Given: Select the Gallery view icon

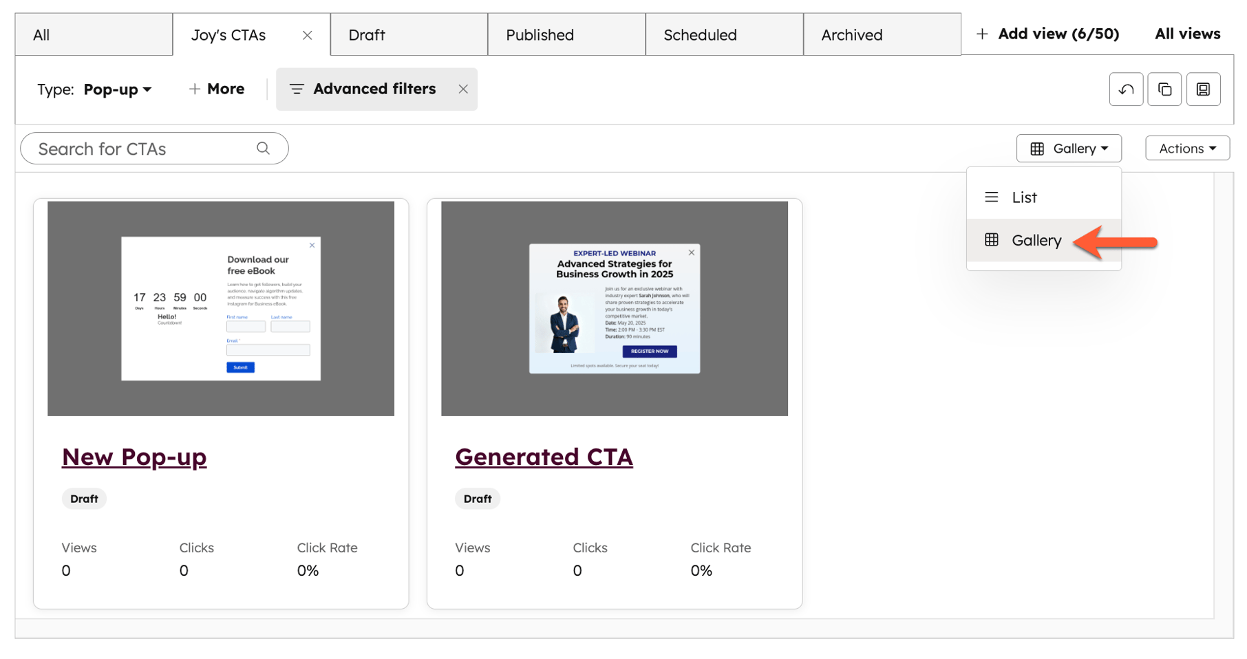Looking at the screenshot, I should point(992,240).
